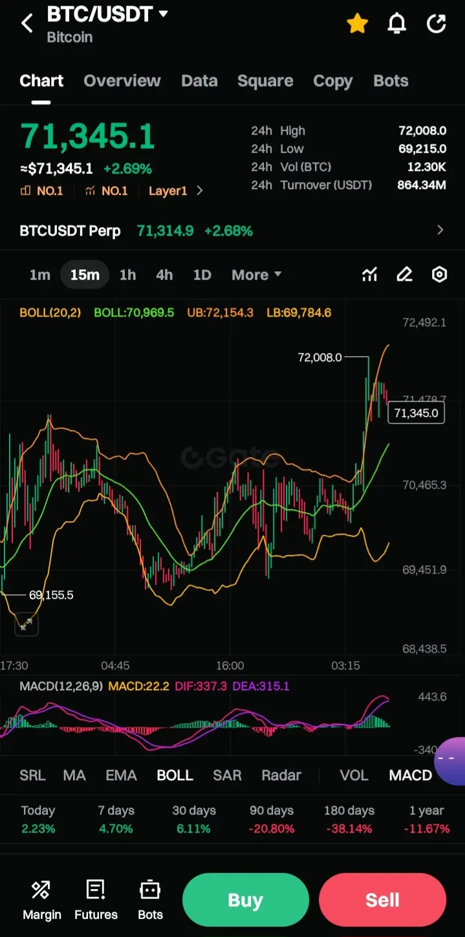Open the Bots tab
Screen dimensions: 465x937
pyautogui.click(x=391, y=81)
